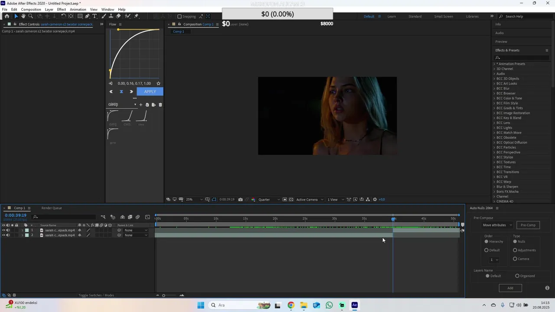Select the Clone Stamp tool
Screen dimensions: 555x312
111,16
